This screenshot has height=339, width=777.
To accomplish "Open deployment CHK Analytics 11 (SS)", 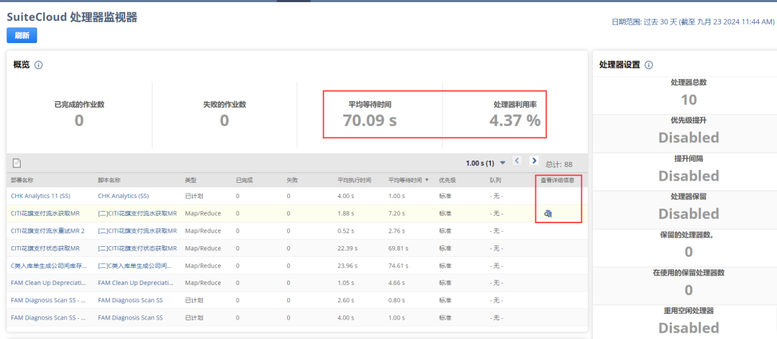I will pos(40,196).
